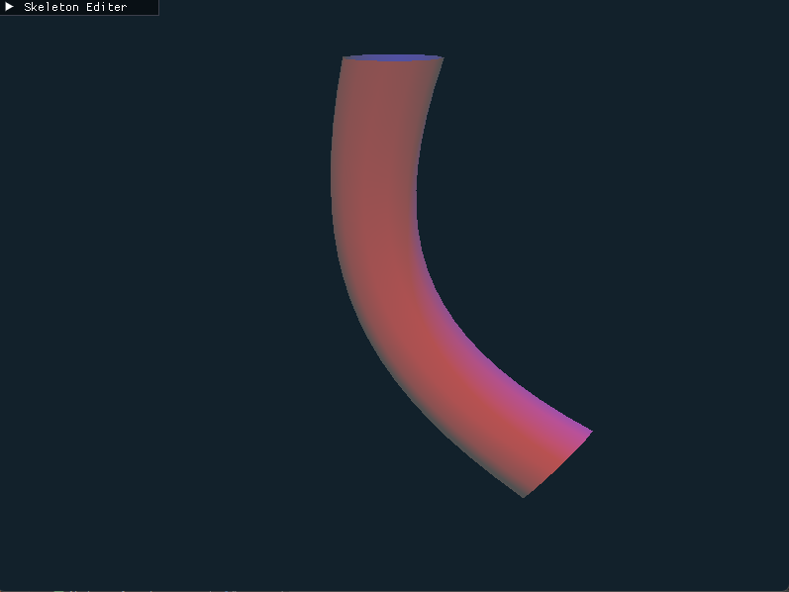Click empty title bar right of Skeleton Editer label
Viewport: 789px width, 592px height.
click(144, 7)
